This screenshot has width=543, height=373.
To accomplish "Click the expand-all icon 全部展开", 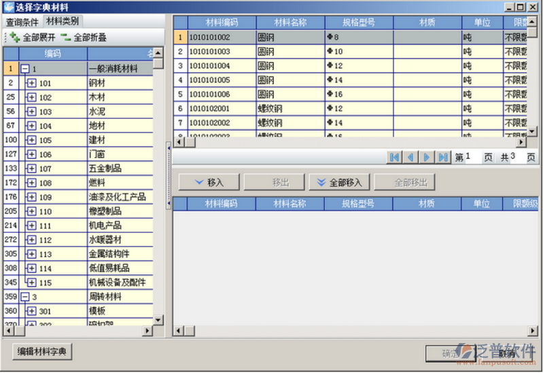I will [15, 37].
